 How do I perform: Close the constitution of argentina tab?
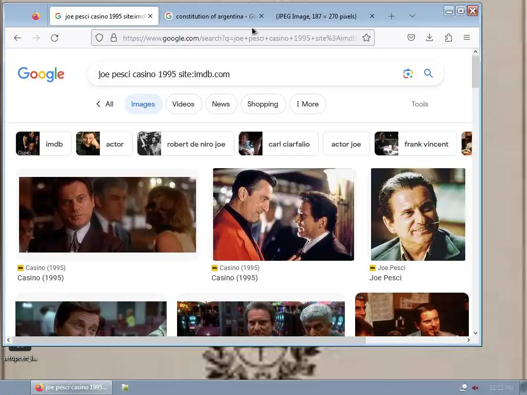tap(261, 16)
